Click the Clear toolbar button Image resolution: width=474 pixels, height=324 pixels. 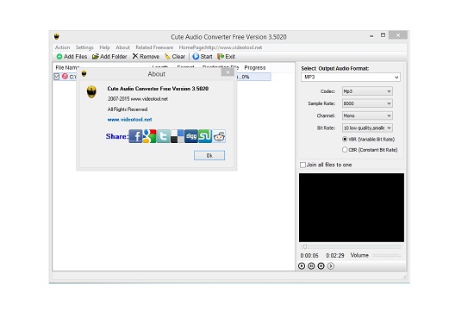coord(175,57)
